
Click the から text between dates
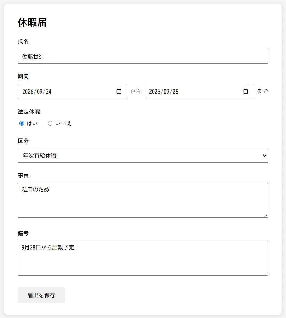point(136,91)
